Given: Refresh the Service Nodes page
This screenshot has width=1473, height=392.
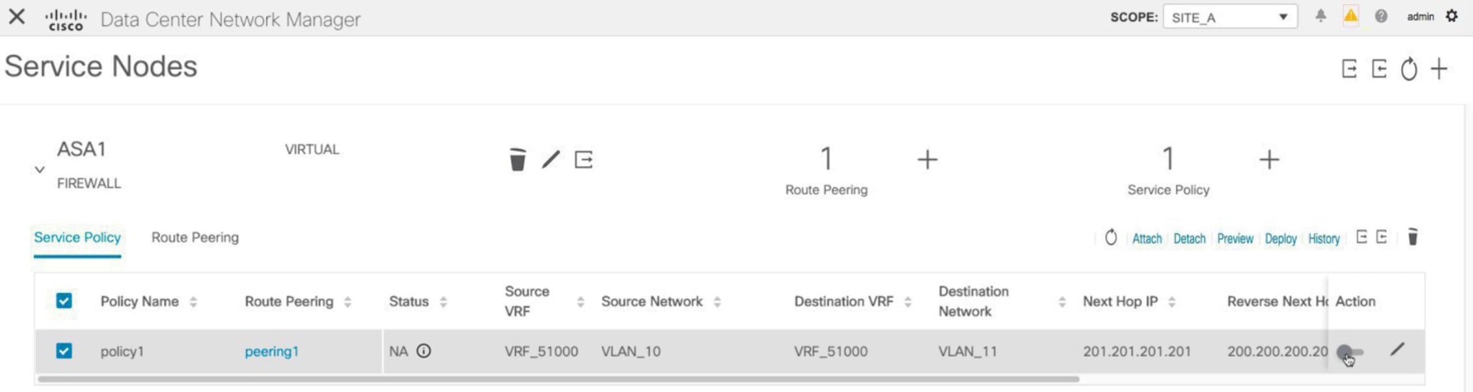Looking at the screenshot, I should (1409, 69).
